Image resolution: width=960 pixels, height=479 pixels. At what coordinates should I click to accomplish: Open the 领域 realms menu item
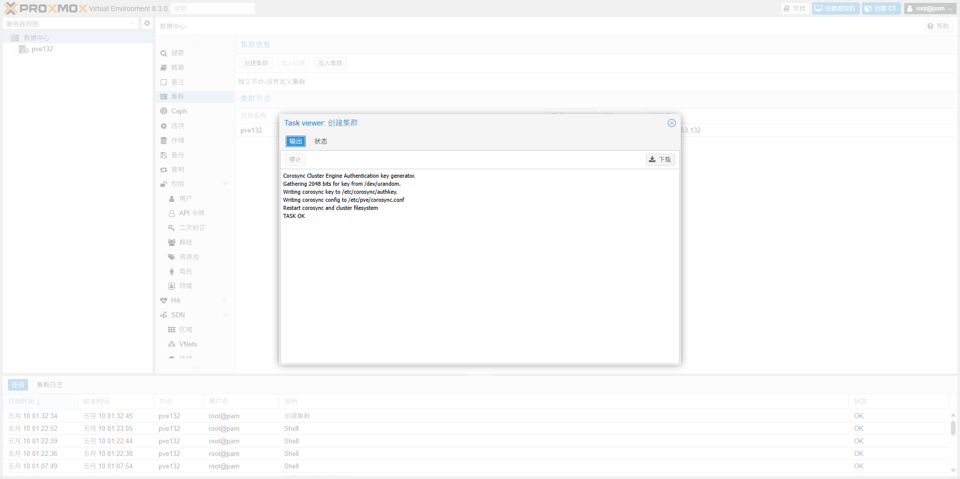[x=195, y=286]
